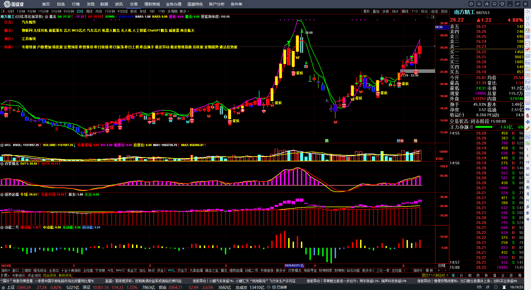Open the 行情 menu
The image size is (531, 290).
[x=76, y=4]
